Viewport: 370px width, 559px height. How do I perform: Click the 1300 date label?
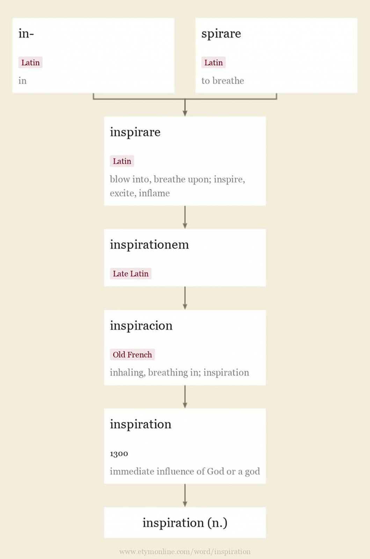click(119, 453)
